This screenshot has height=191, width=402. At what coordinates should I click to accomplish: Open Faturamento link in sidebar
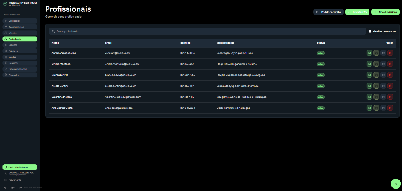pos(15,180)
